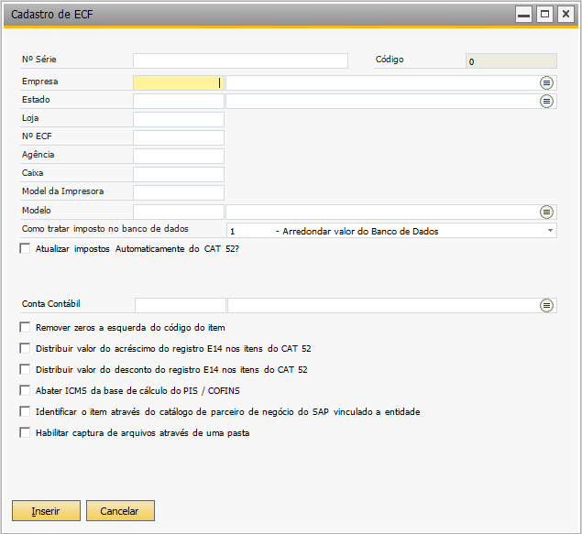Tick Distribuir valor do desconto E14 checkbox
Viewport: 582px width, 534px height.
25,369
